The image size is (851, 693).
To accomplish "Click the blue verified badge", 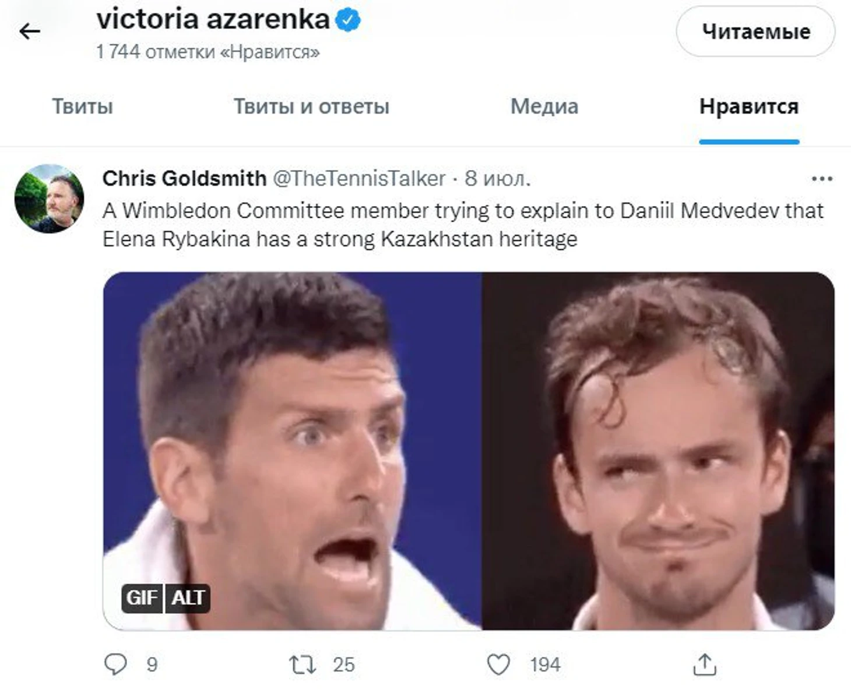I will click(348, 20).
